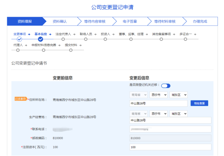Image resolution: width=224 pixels, height=156 pixels.
Task: Click the previous 住所所在地 address text
Action: 75,100
